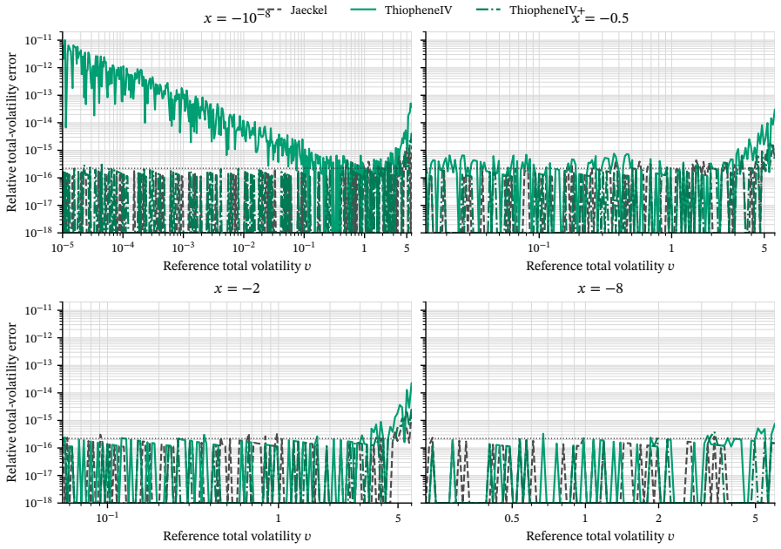
Task: Click the x-tick 5 of the x = −2 plot
Action: point(398,518)
